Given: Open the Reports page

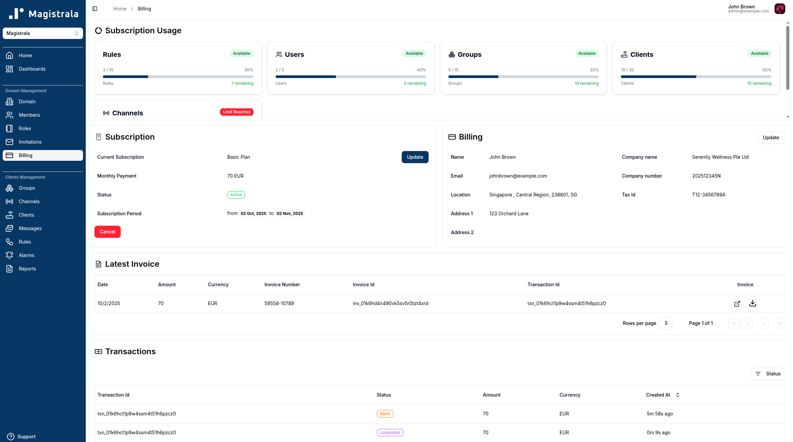Looking at the screenshot, I should coord(27,268).
